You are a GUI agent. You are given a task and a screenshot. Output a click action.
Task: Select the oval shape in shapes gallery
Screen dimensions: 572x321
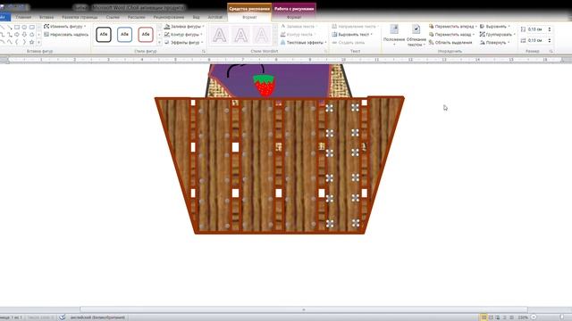pos(24,28)
